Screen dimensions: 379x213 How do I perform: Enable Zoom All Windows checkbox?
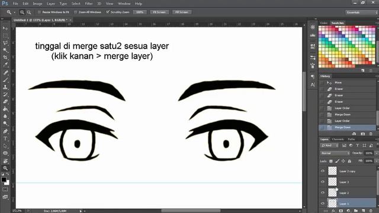pos(75,12)
